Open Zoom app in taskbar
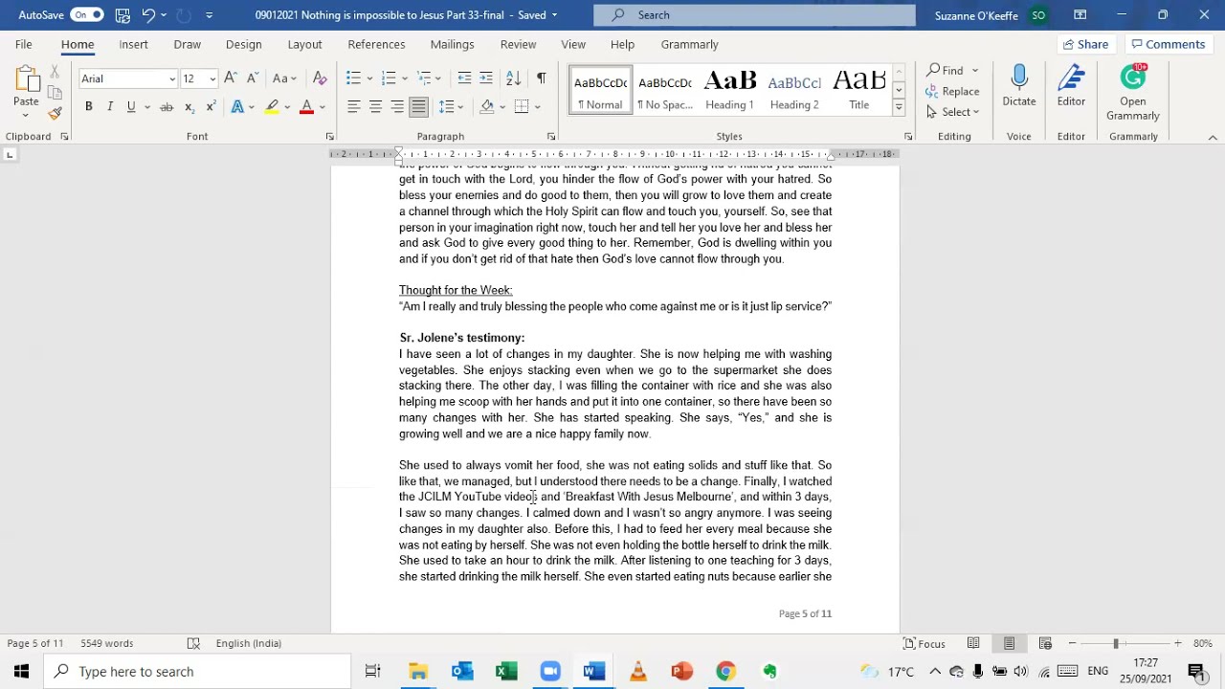 (x=550, y=672)
